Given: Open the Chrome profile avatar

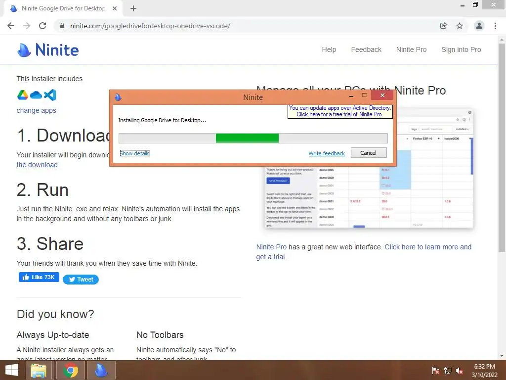Looking at the screenshot, I should coord(479,26).
